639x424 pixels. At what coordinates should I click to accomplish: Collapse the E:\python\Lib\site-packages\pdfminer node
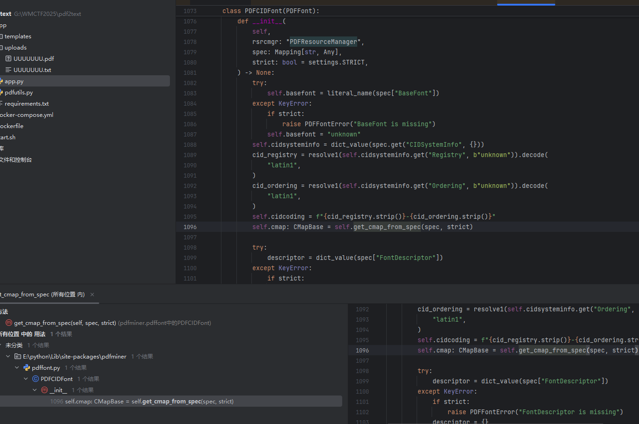coord(8,356)
